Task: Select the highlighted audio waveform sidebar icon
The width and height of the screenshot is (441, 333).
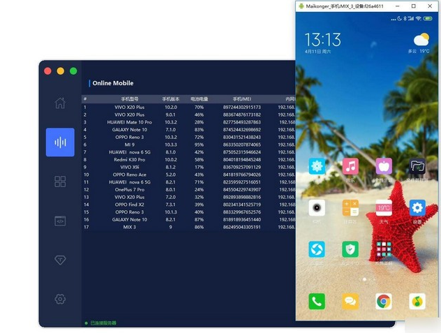Action: pos(60,142)
